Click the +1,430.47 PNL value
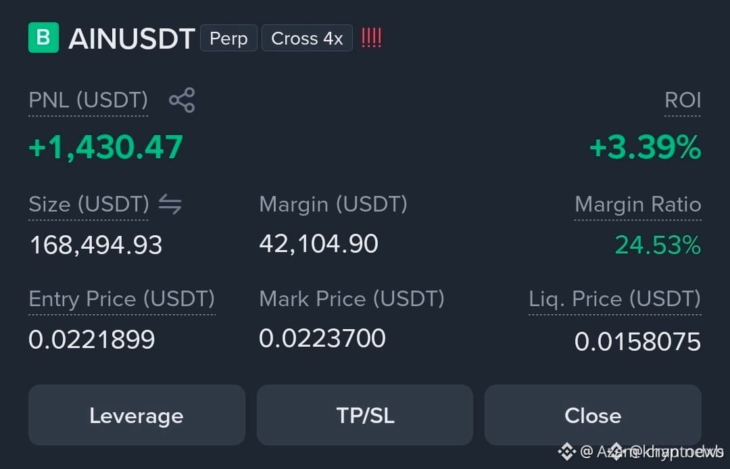 coord(106,147)
